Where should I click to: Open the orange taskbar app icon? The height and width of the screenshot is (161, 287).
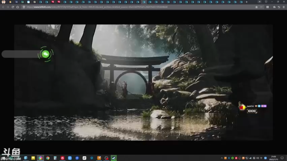click(x=99, y=158)
